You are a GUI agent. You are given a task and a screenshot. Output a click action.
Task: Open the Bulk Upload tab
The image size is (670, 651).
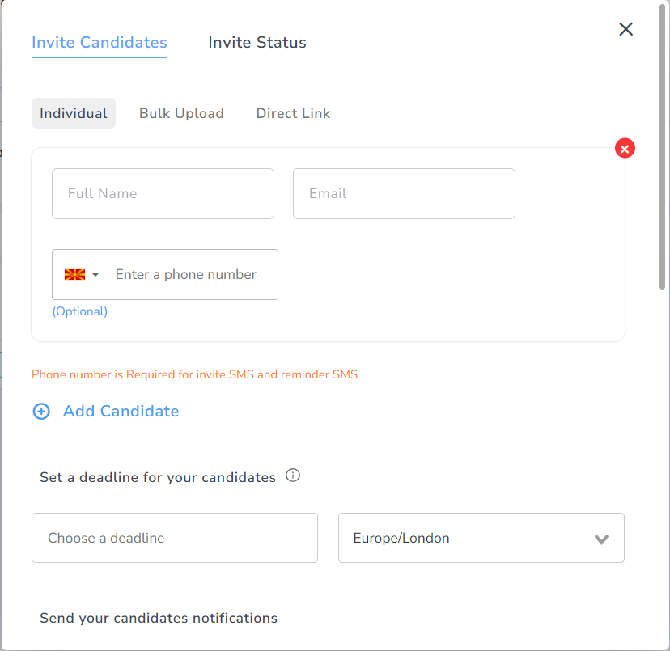[181, 114]
